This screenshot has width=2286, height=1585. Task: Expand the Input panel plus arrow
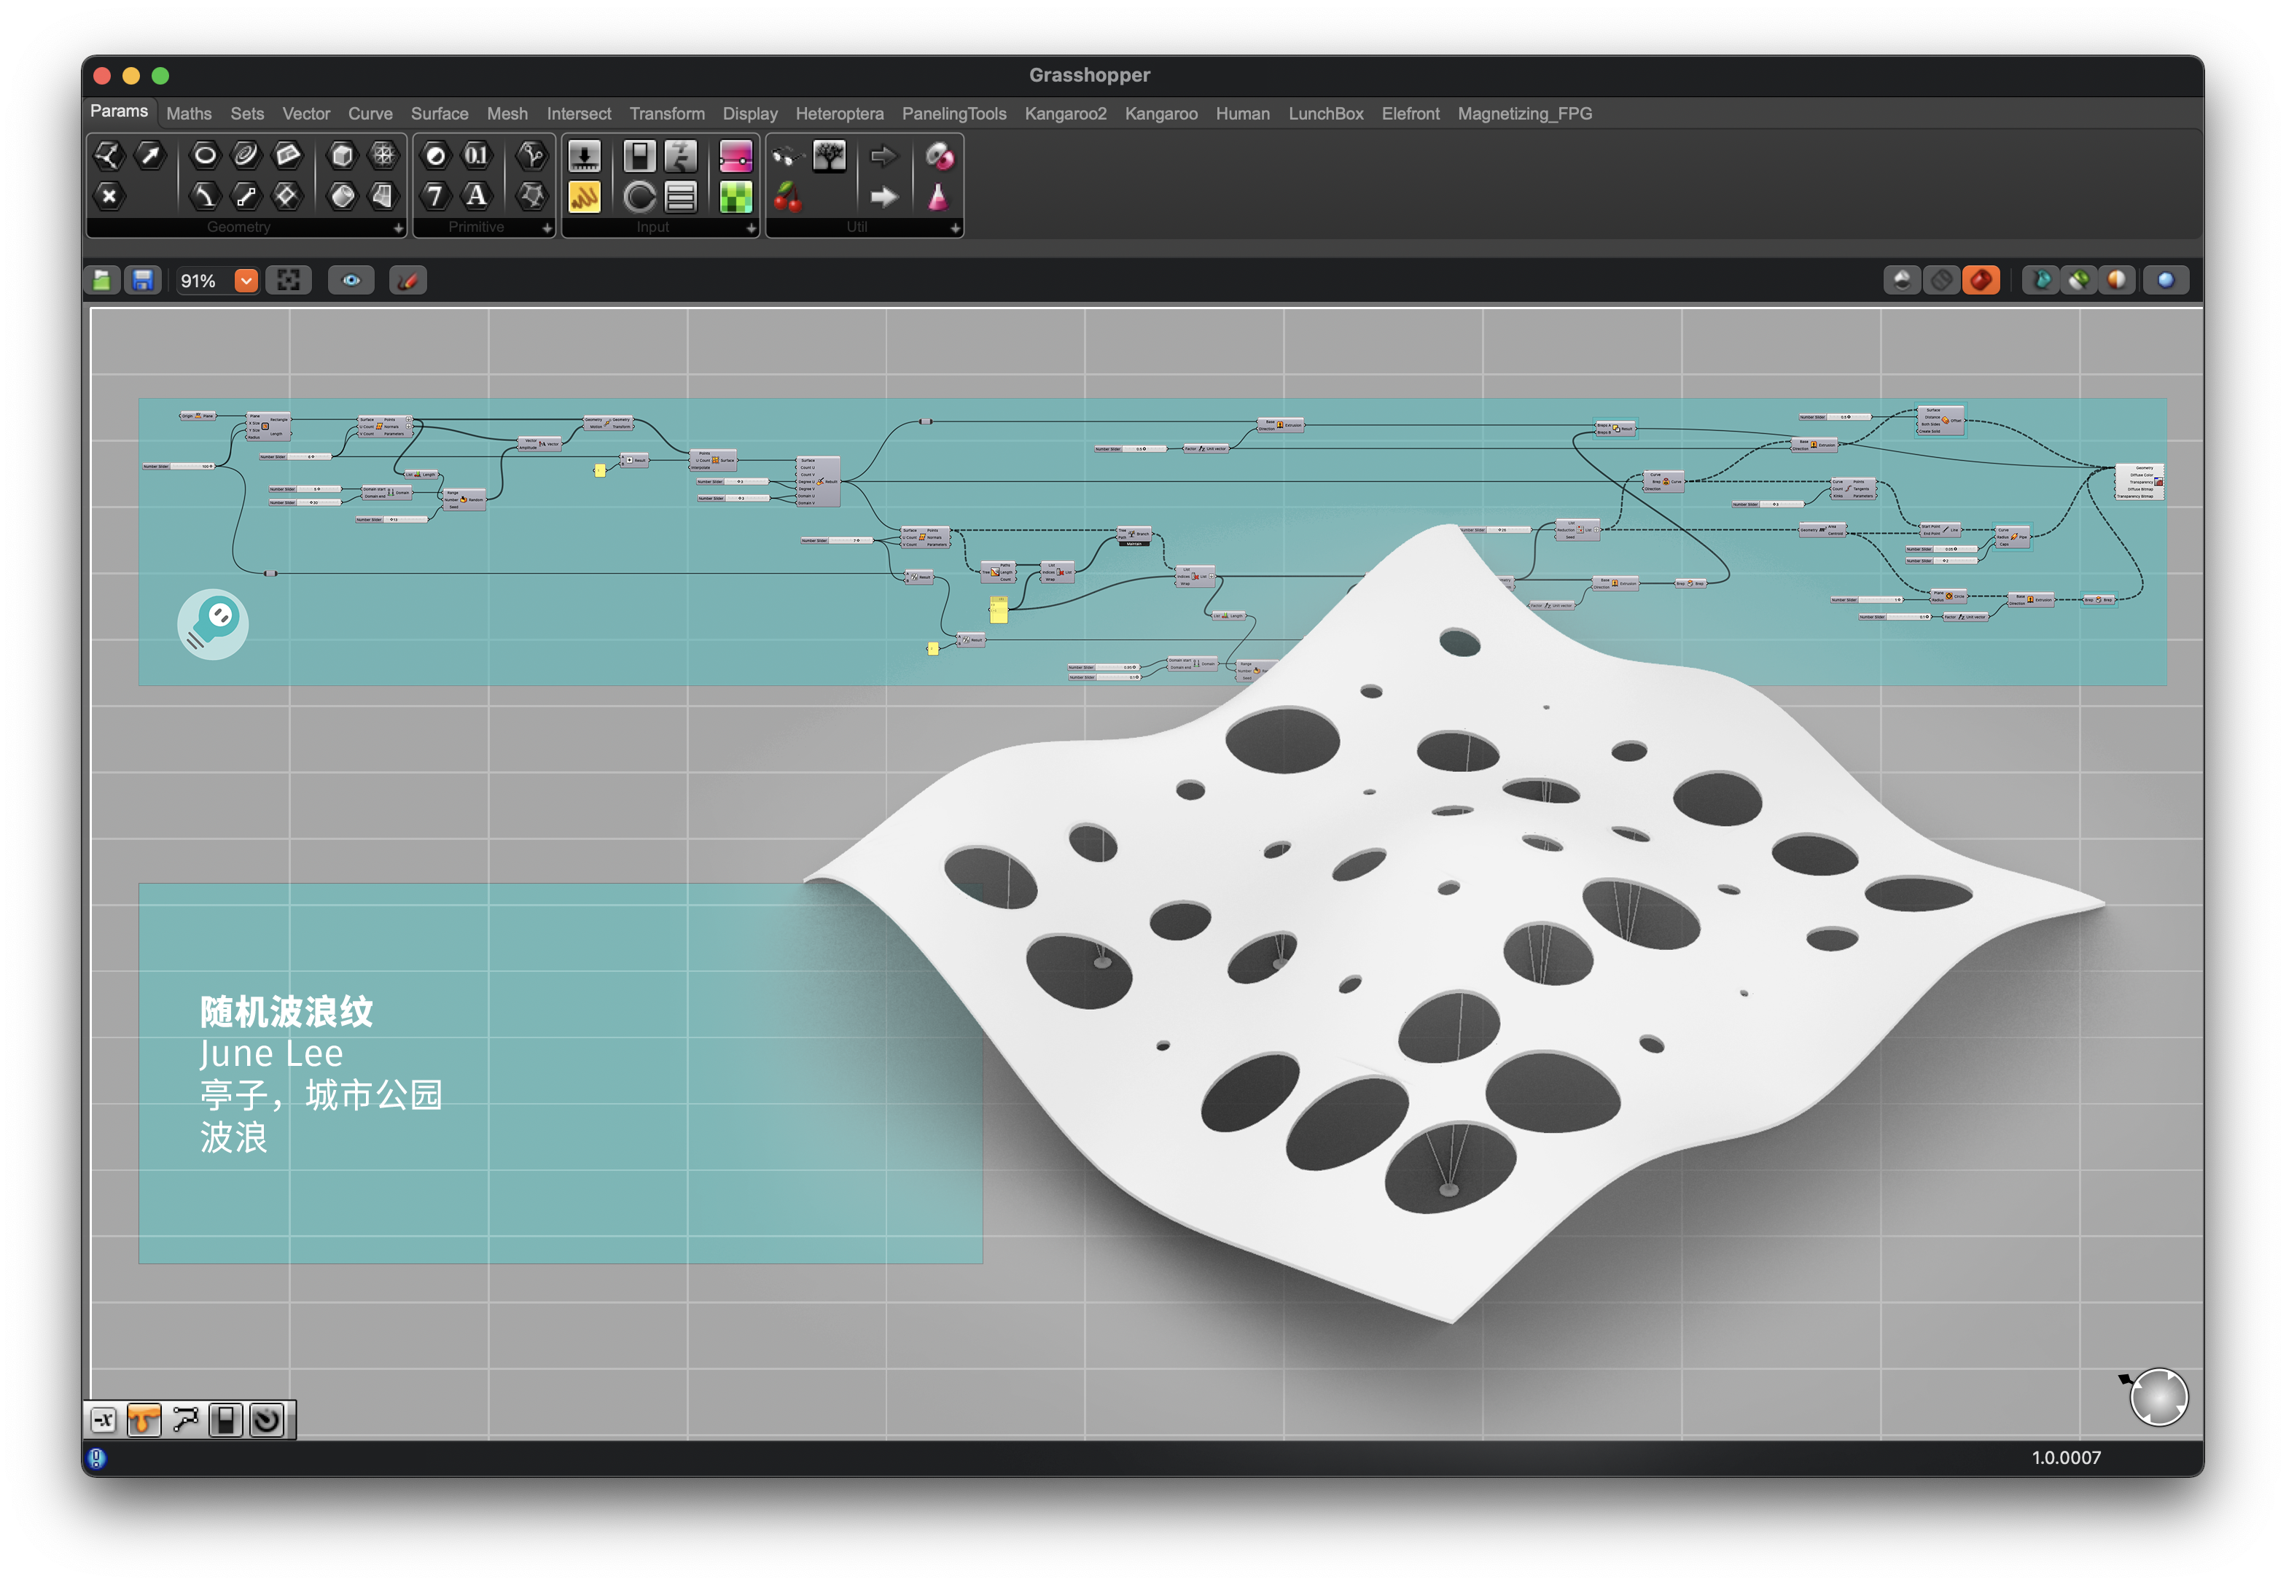click(751, 228)
